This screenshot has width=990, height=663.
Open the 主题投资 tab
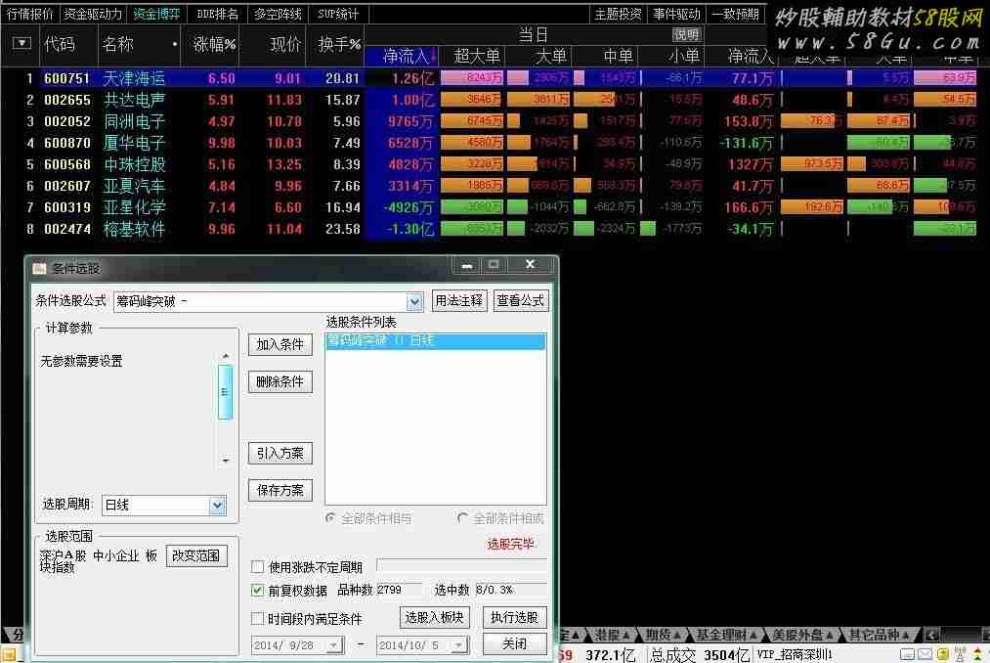(x=619, y=14)
